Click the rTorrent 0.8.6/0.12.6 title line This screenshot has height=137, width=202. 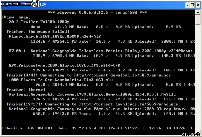pos(97,12)
